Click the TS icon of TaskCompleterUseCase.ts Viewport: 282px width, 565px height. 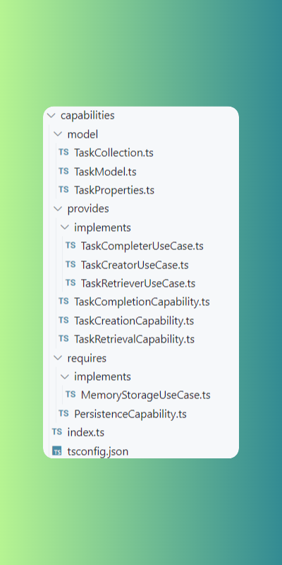(x=70, y=245)
